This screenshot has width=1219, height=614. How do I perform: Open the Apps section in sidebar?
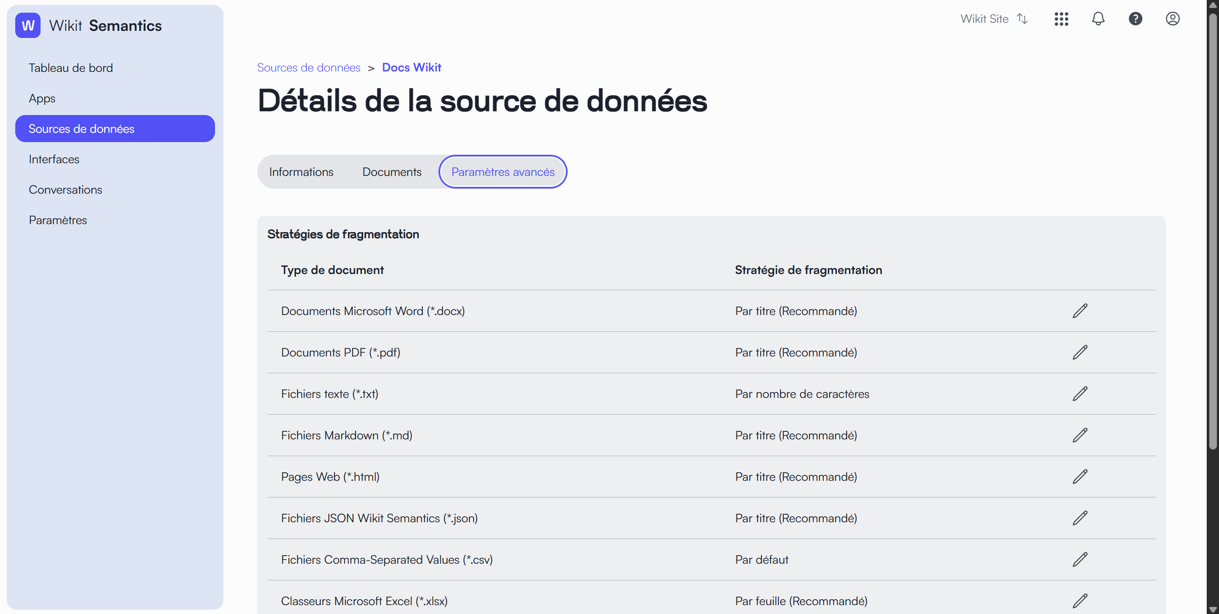pyautogui.click(x=115, y=98)
